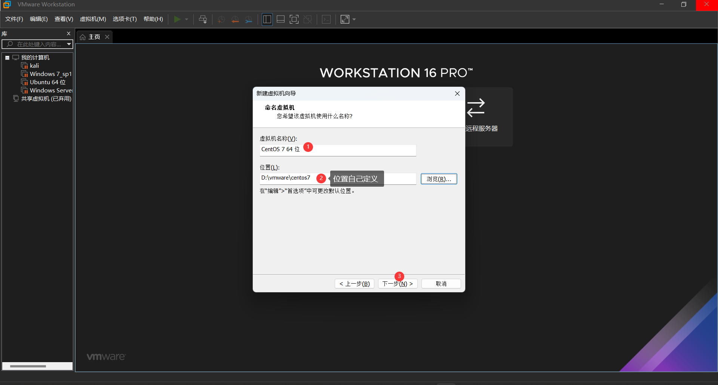Click the shared VMs icon
The image size is (718, 385).
point(16,99)
